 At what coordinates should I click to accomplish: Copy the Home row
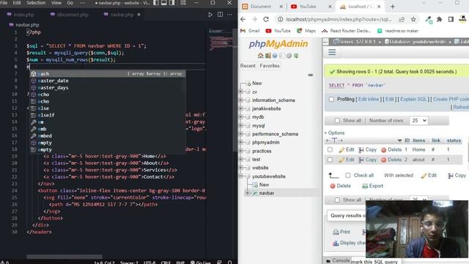point(368,150)
